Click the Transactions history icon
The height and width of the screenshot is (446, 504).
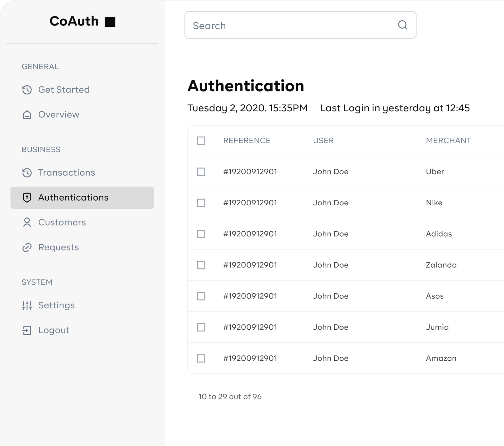pos(27,172)
